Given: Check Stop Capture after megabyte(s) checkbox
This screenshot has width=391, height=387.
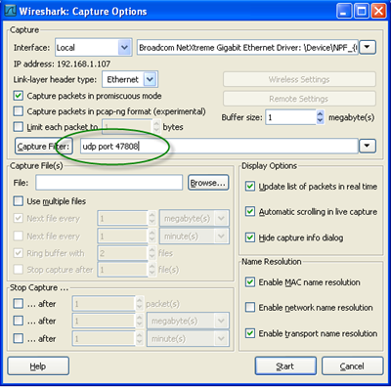Looking at the screenshot, I should 19,321.
